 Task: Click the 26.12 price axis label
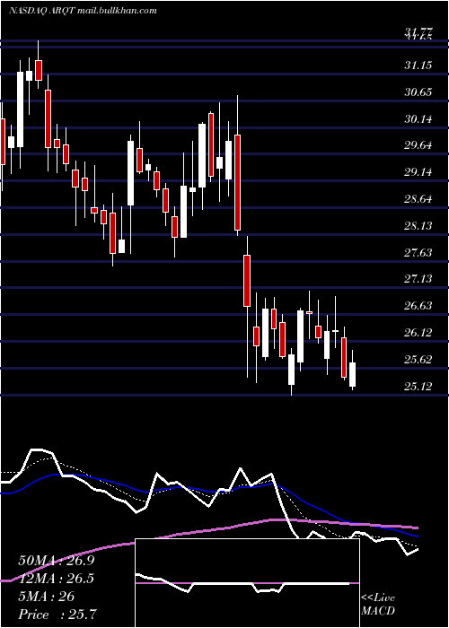pyautogui.click(x=418, y=333)
